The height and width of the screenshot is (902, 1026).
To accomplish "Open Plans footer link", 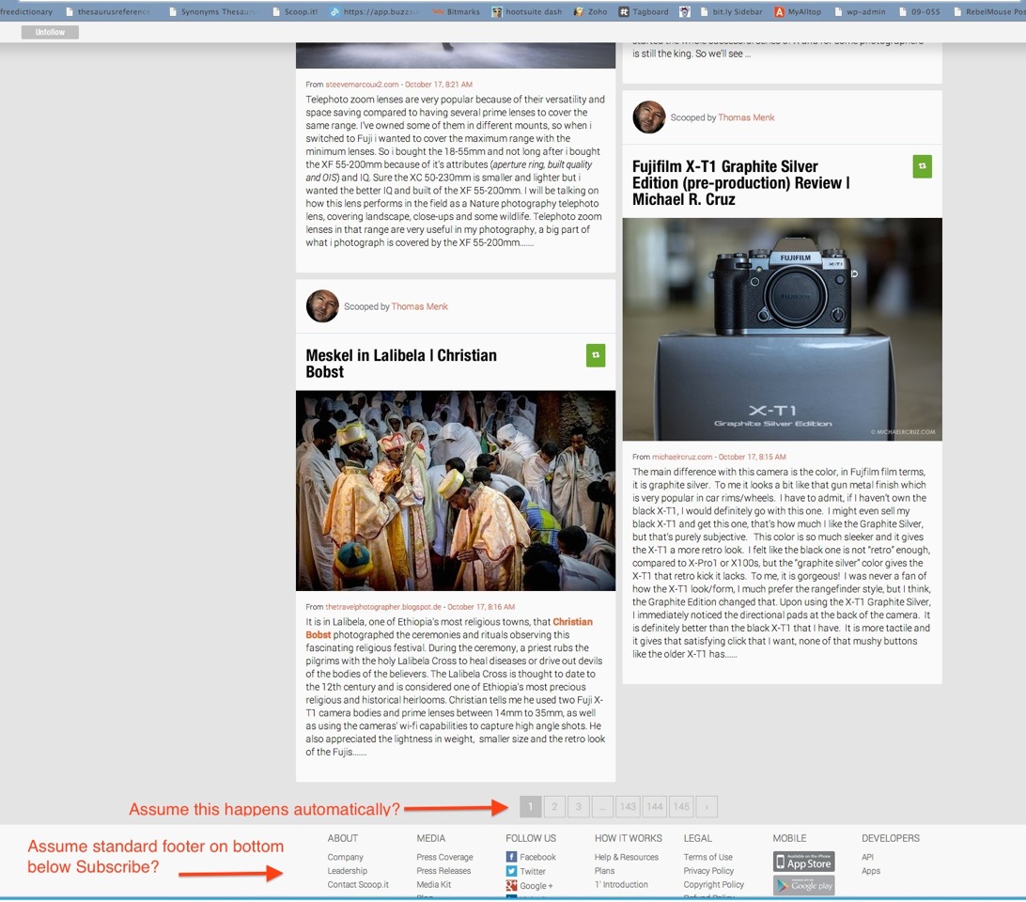I will pos(605,871).
